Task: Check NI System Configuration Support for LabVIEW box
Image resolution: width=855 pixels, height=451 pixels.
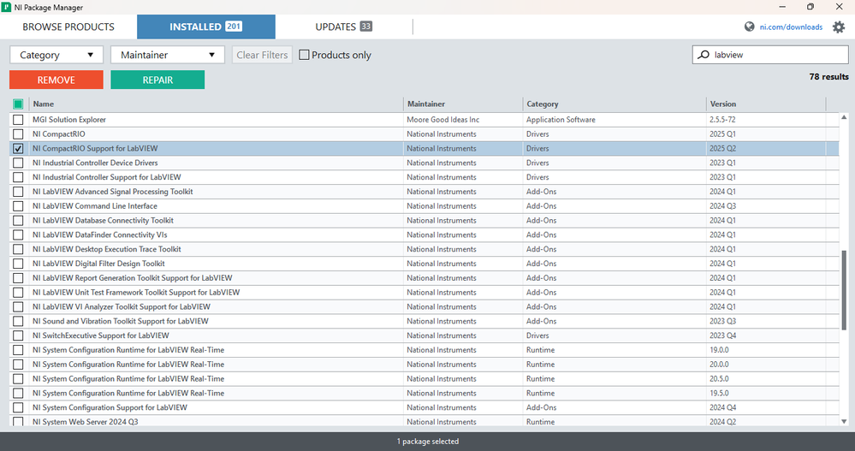Action: [18, 407]
